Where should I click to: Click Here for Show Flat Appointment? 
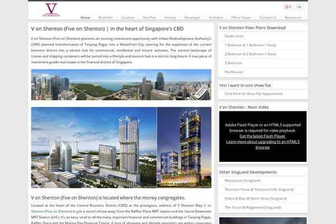click(x=254, y=94)
